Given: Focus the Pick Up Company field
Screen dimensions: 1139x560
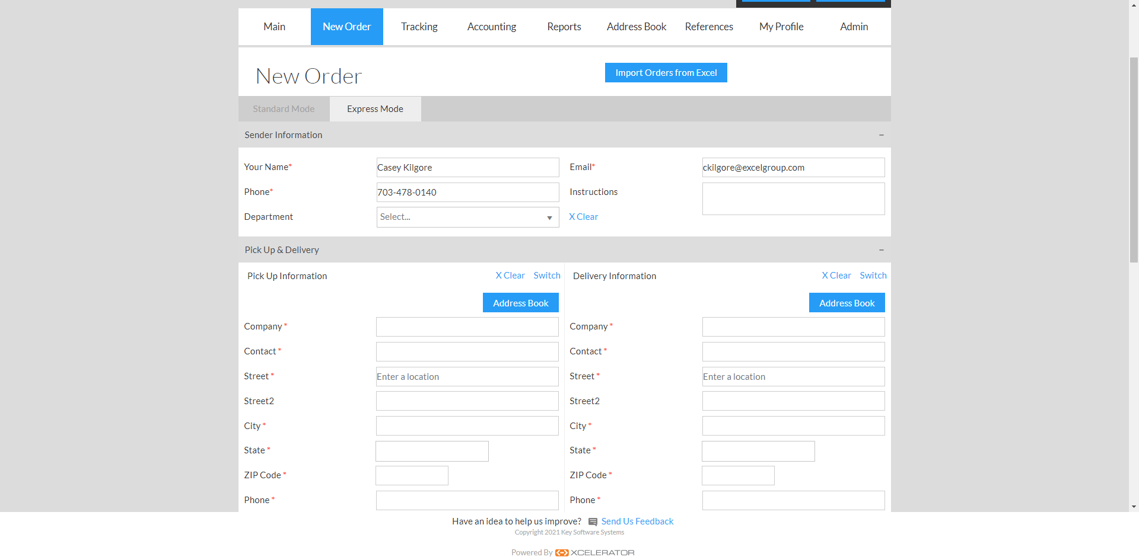Looking at the screenshot, I should (x=467, y=327).
